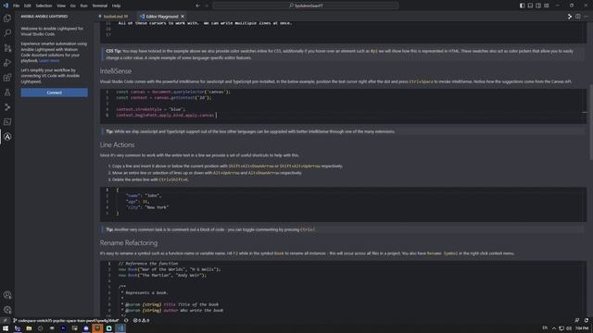
Task: Click the codespace remote indicator in status bar
Action: (66, 320)
